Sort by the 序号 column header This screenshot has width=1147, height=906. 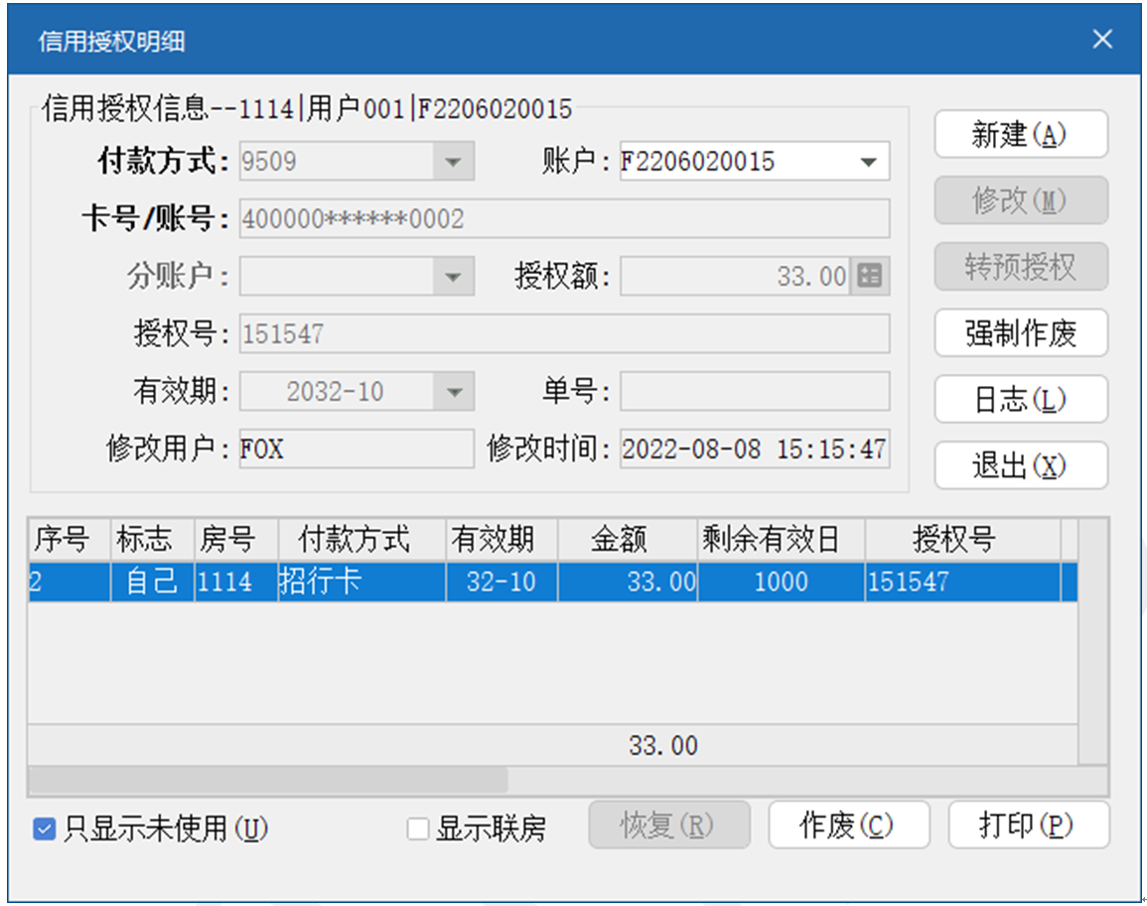coord(70,540)
